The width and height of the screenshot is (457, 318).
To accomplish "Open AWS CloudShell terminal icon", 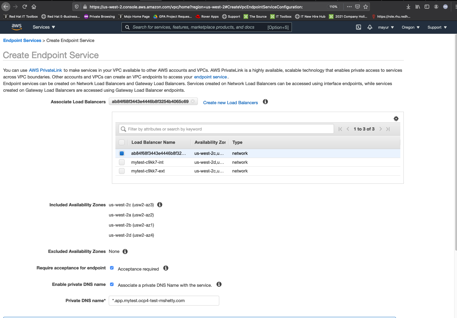I will coord(358,27).
